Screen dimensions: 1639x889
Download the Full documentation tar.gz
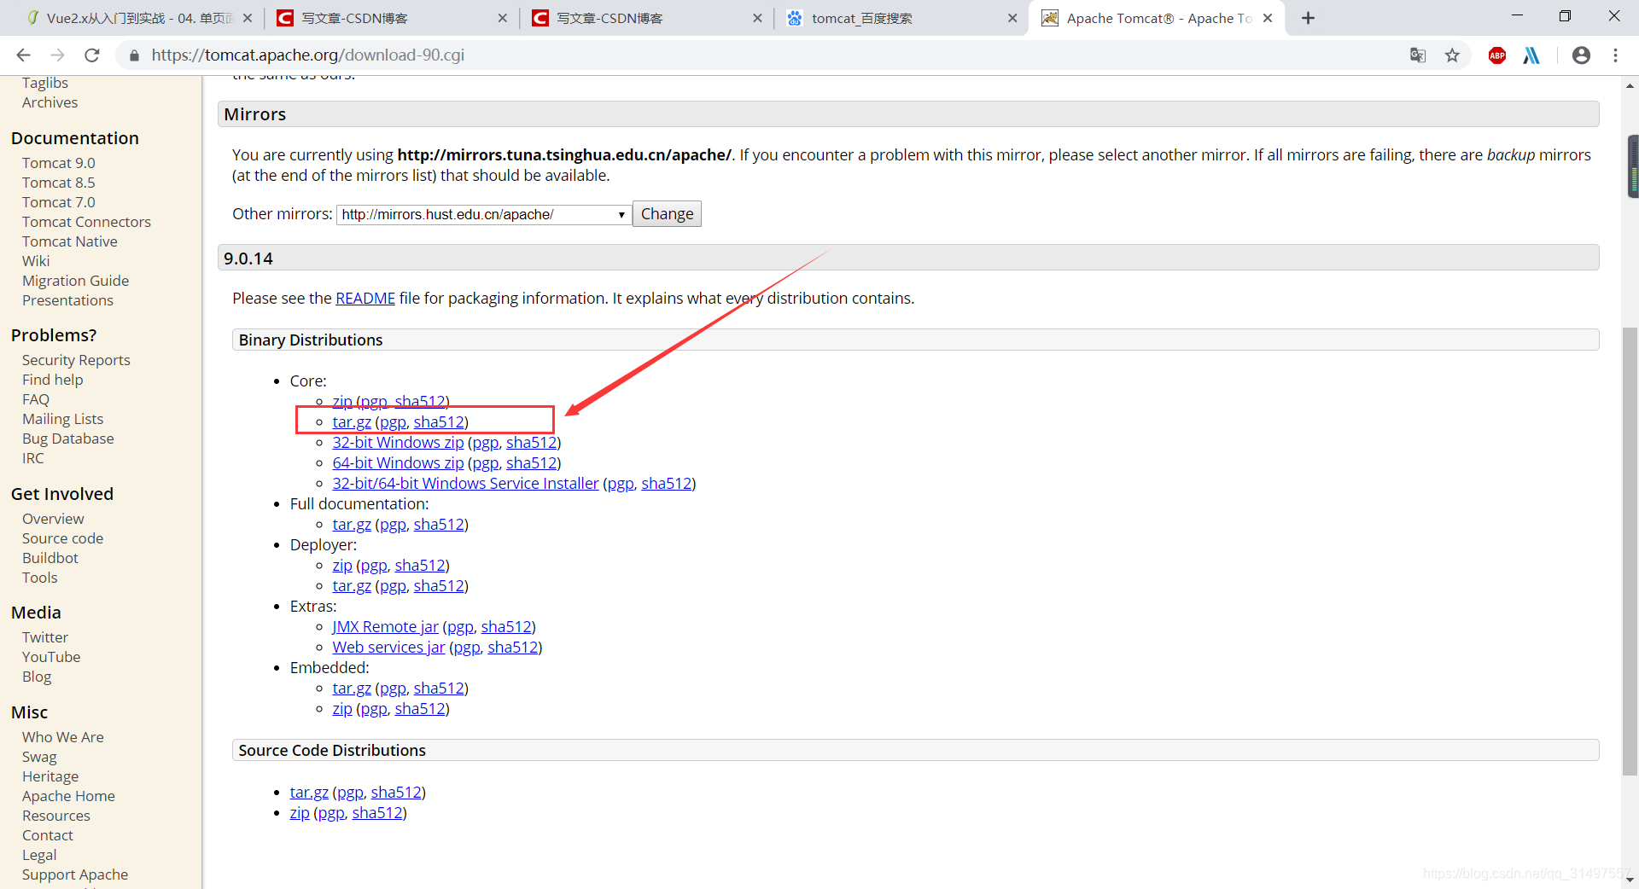pyautogui.click(x=352, y=525)
